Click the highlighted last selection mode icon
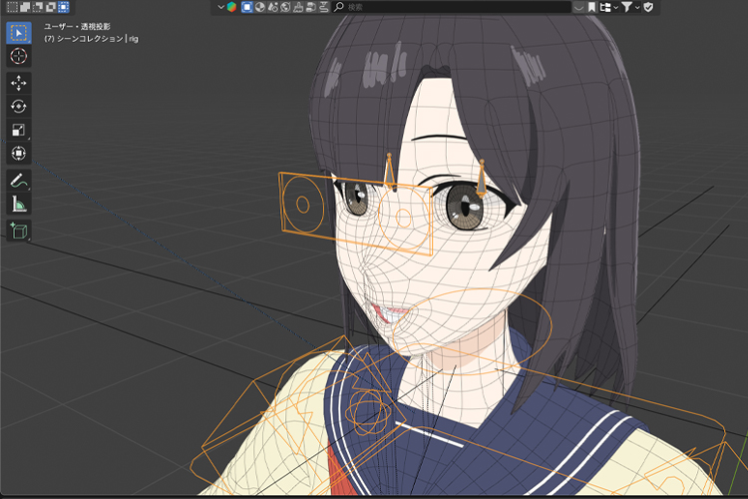Image resolution: width=748 pixels, height=499 pixels. (64, 7)
